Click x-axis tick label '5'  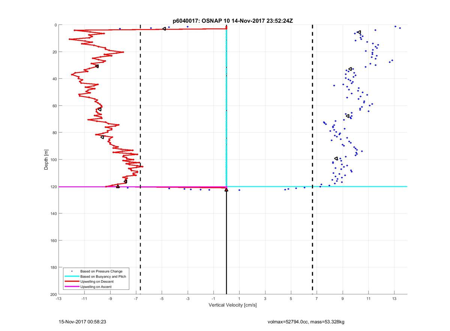(291, 299)
